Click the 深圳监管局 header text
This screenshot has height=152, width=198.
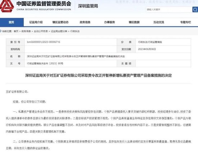point(88,6)
